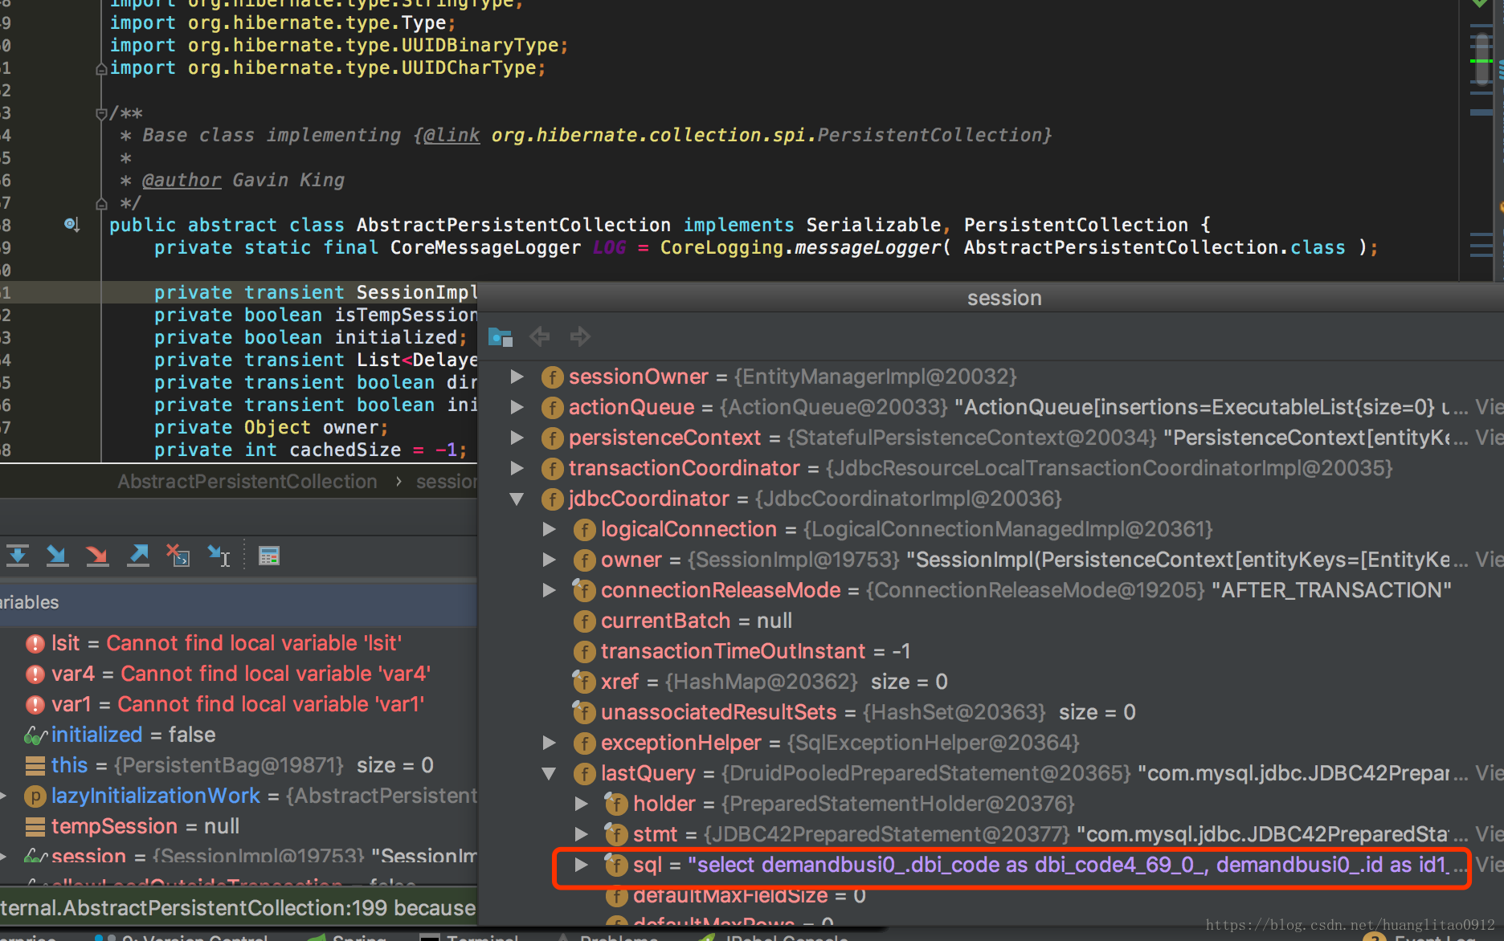Expand the connectionReleaseMode node
1504x941 pixels.
pyautogui.click(x=550, y=590)
